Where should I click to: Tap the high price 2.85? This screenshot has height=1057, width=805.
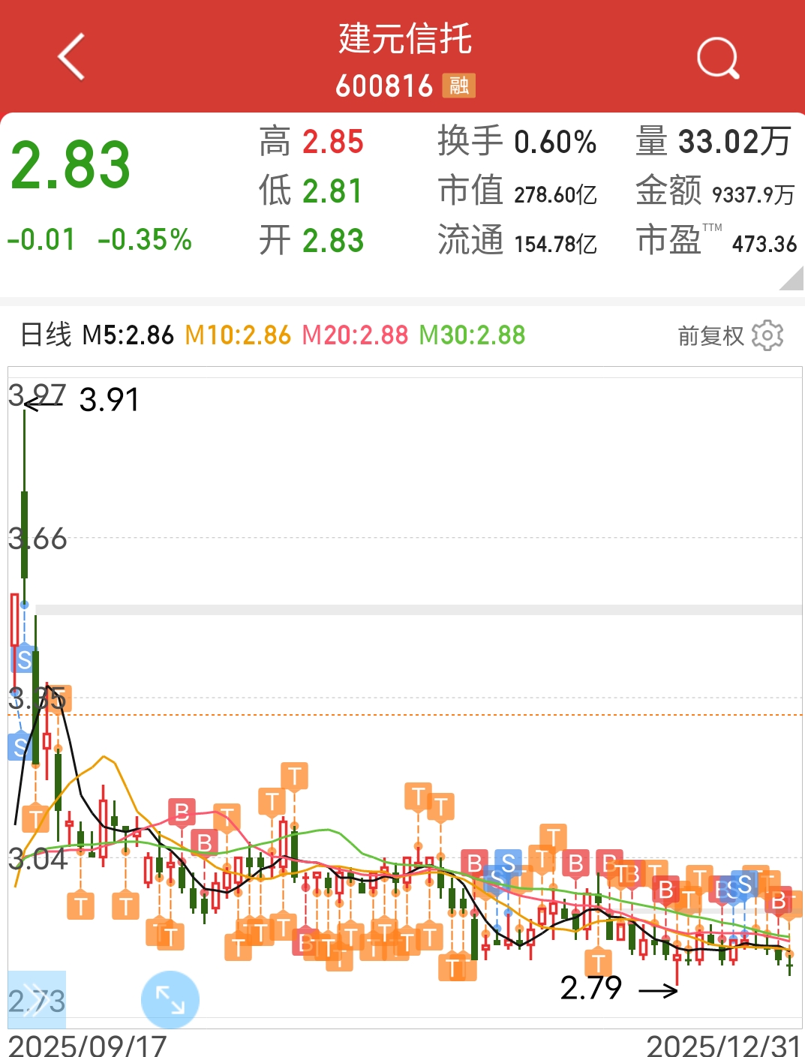333,142
